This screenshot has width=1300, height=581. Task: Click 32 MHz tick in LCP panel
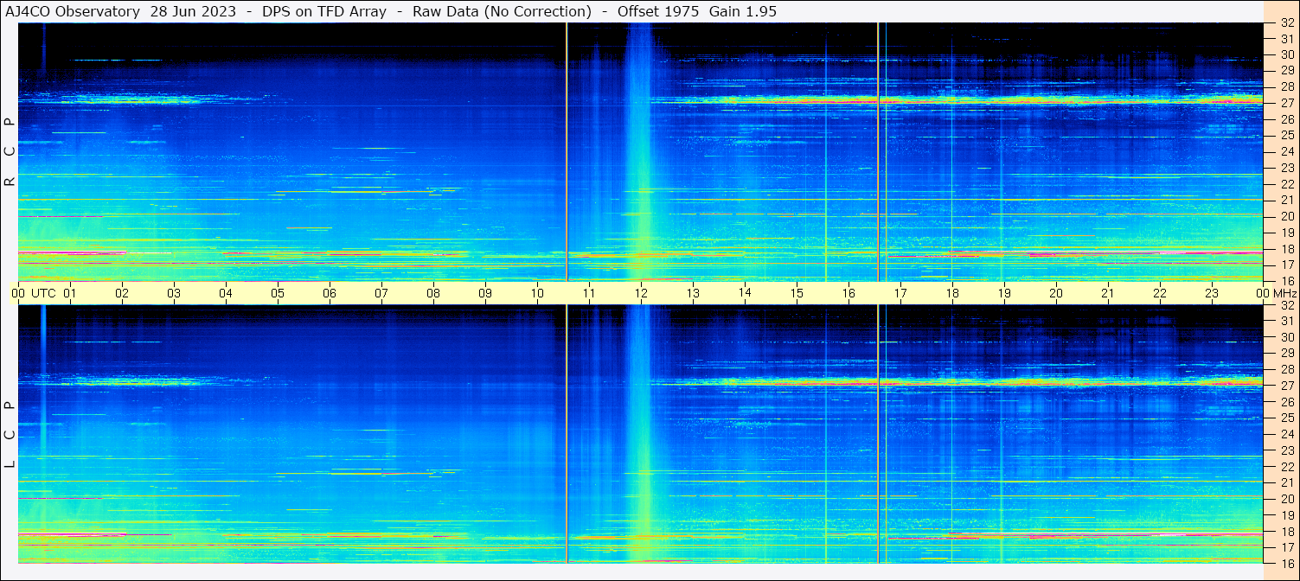pos(1287,305)
